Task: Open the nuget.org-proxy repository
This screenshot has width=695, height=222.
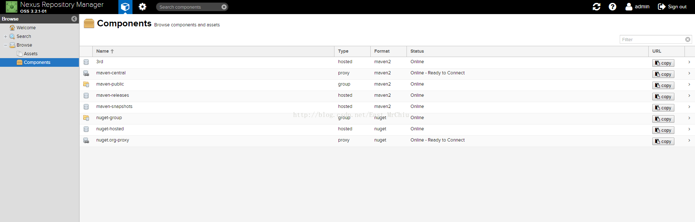Action: point(113,140)
